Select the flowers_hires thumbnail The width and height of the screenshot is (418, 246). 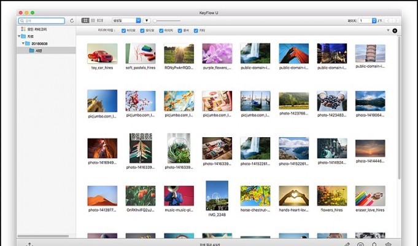[332, 196]
